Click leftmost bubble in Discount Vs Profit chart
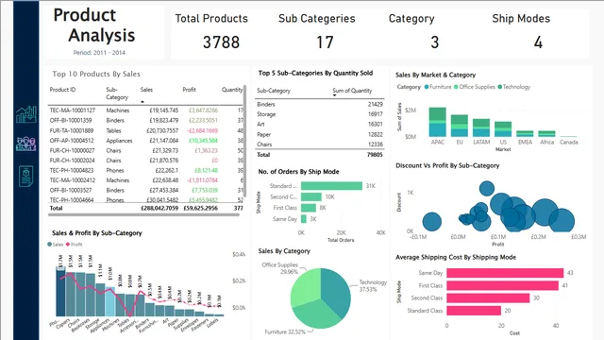The image size is (604, 340). [432, 222]
